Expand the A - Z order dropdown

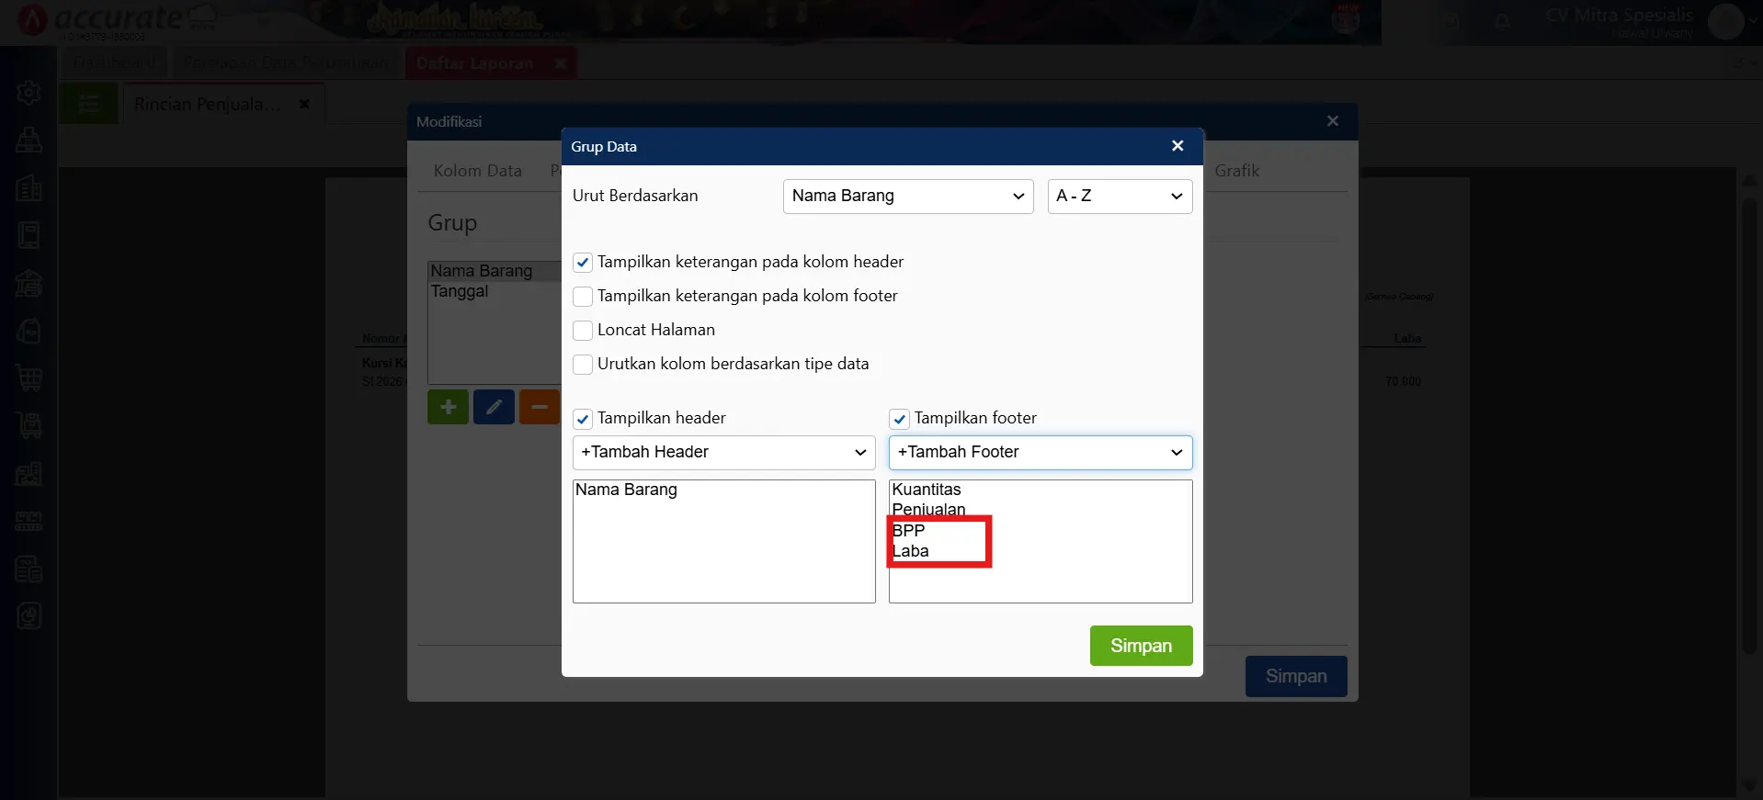click(1120, 197)
